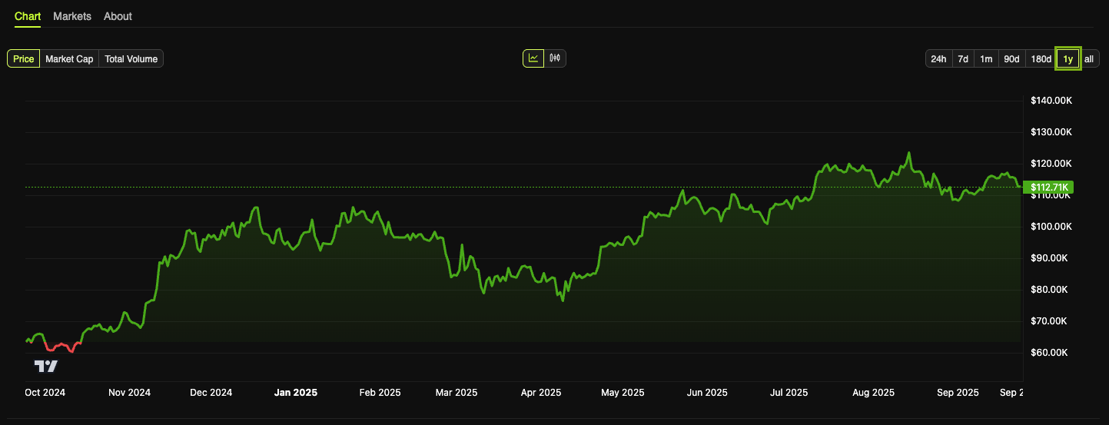Choose the 1m time range

(986, 59)
